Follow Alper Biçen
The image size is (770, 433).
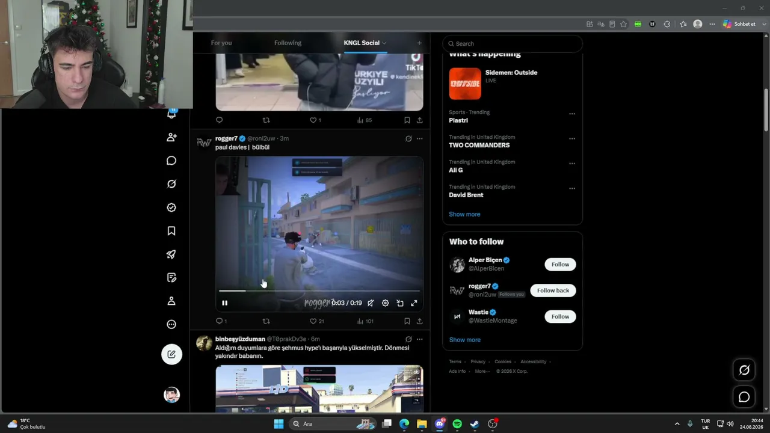point(560,265)
